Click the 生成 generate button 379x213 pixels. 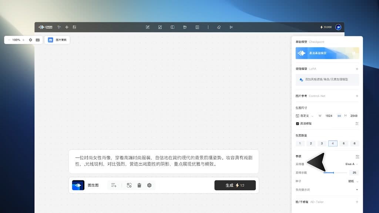coord(235,185)
